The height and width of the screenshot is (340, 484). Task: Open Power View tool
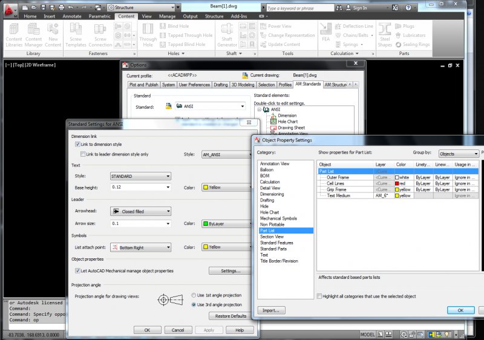coord(276,26)
